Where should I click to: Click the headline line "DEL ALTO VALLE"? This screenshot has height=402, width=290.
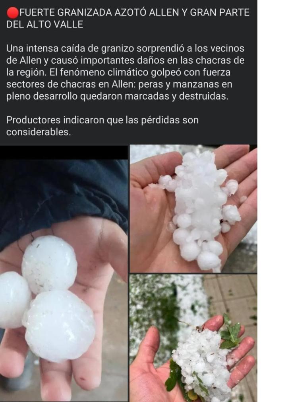[45, 24]
